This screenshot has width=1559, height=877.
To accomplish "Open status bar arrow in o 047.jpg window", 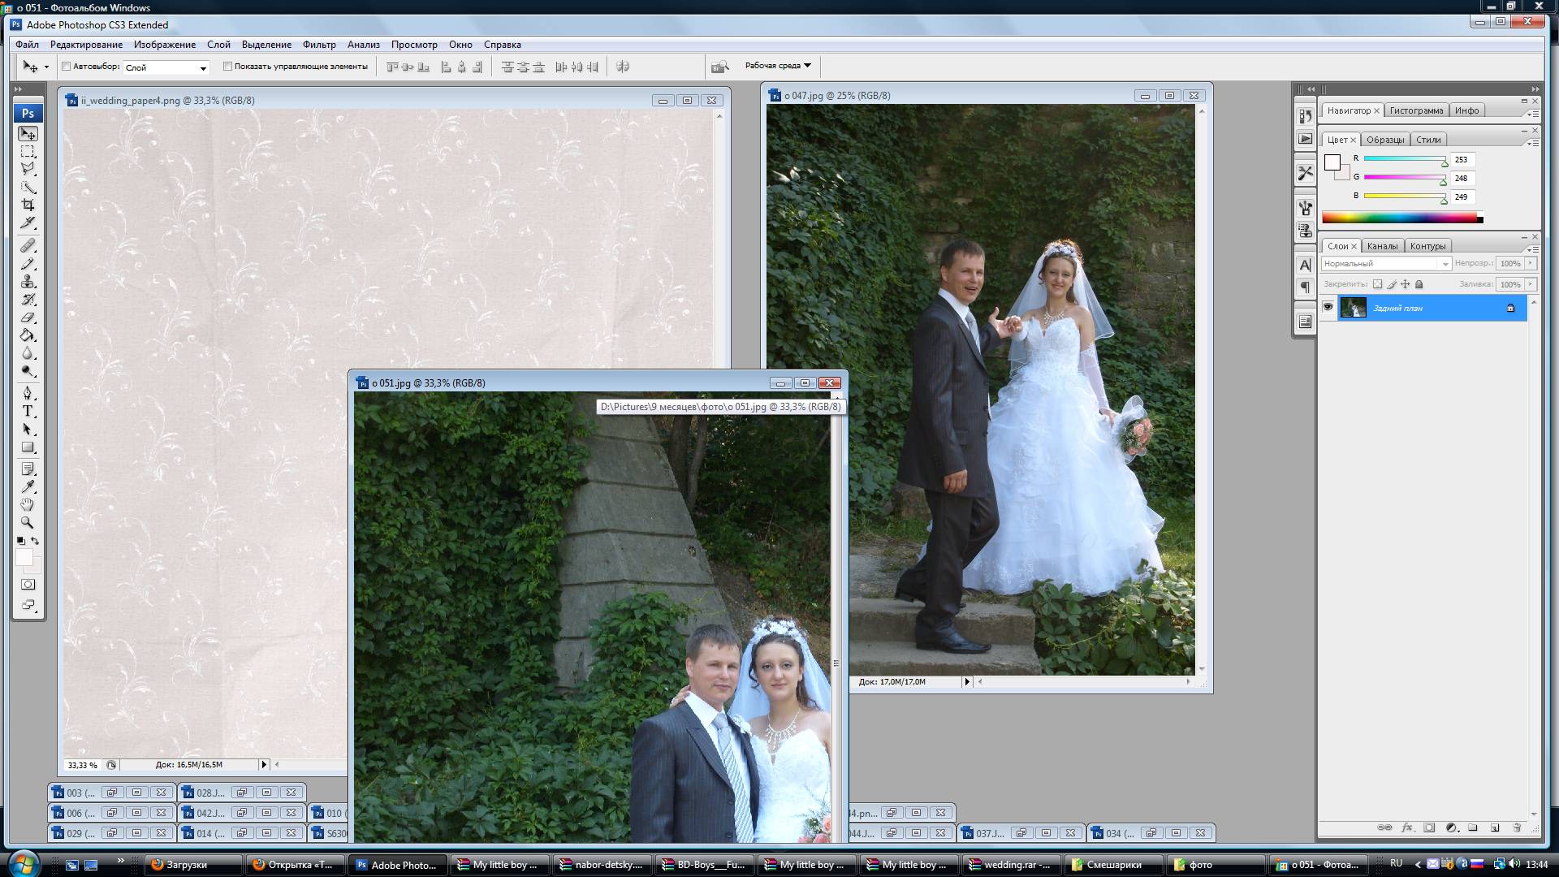I will (x=966, y=682).
